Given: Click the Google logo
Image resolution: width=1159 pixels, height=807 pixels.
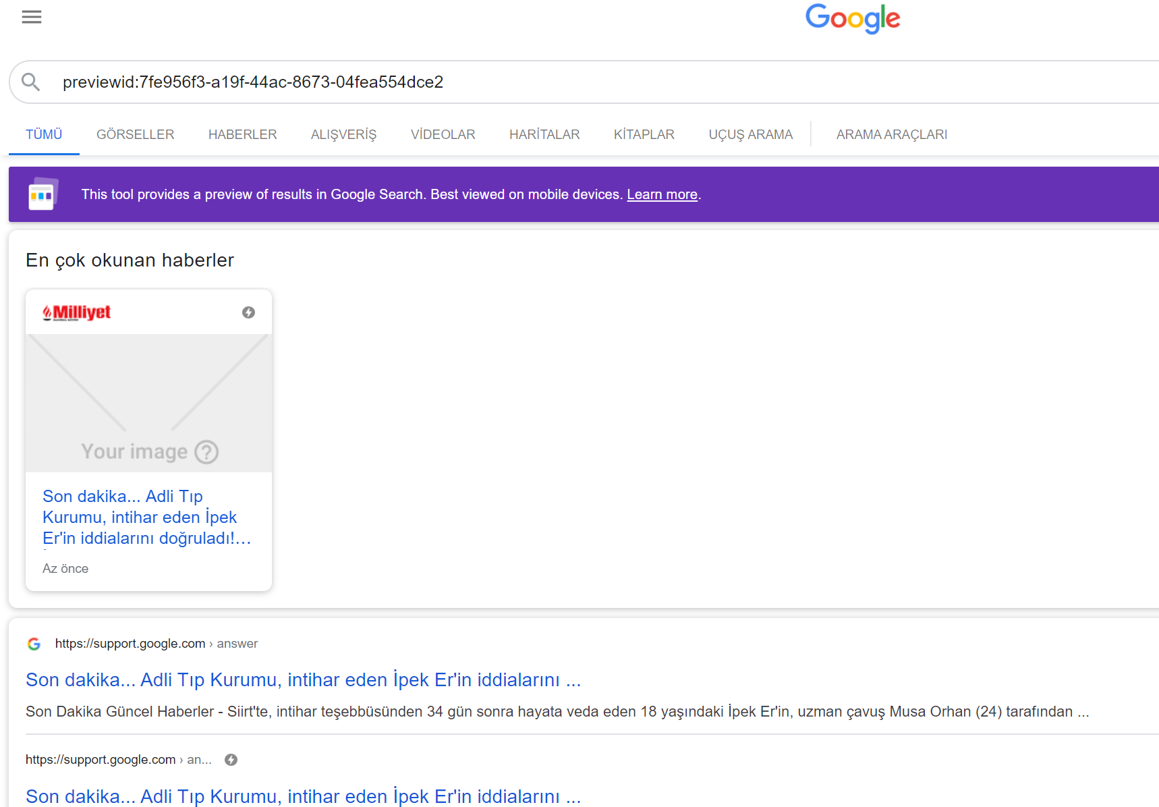Looking at the screenshot, I should click(852, 18).
